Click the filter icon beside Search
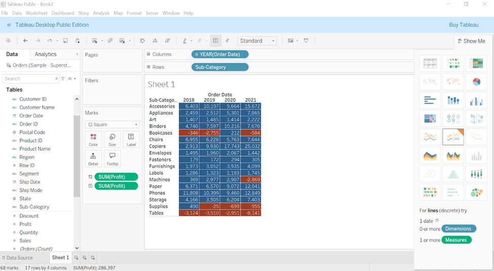This screenshot has width=494, height=271. (x=63, y=78)
